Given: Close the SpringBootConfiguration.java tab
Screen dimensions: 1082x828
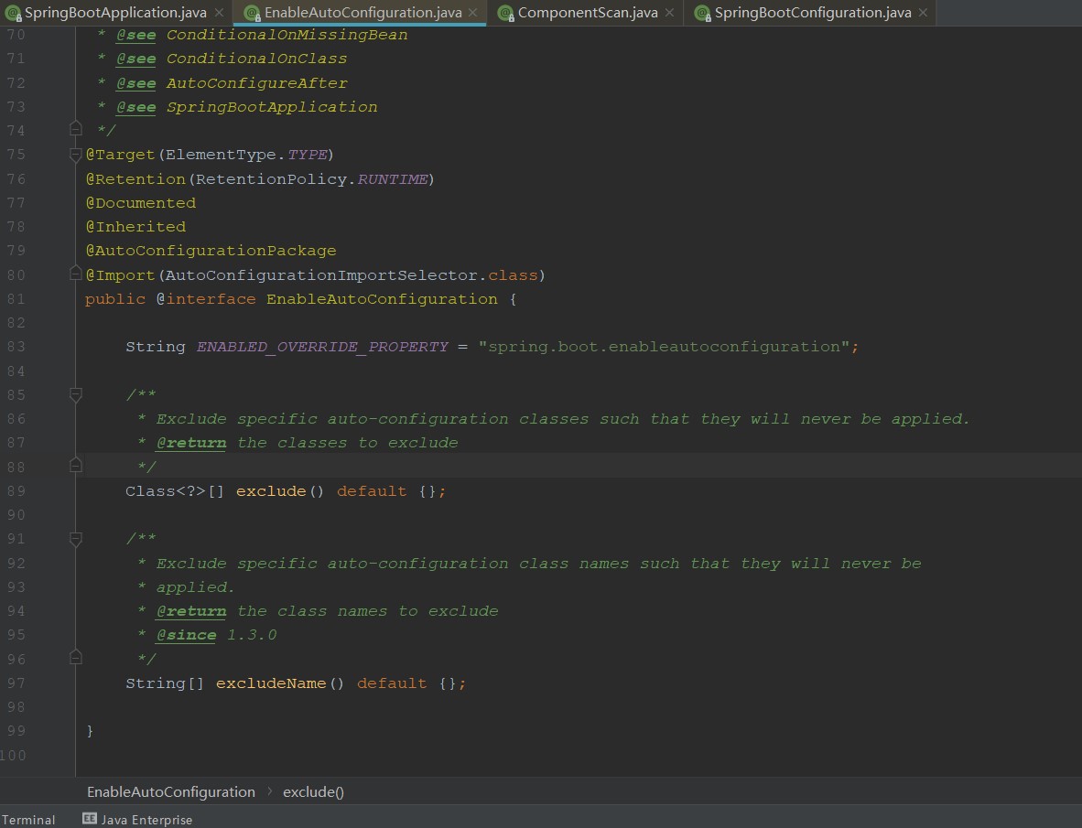Looking at the screenshot, I should [923, 13].
